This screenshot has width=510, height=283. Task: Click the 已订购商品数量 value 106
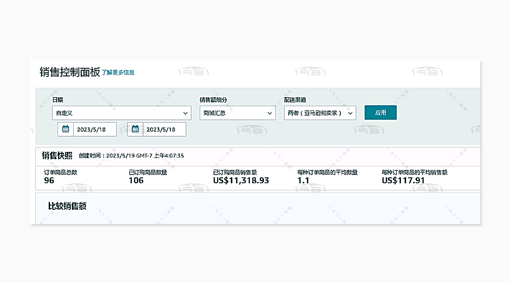coord(136,181)
